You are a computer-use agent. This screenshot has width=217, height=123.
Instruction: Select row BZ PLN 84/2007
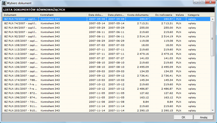pos(106,28)
